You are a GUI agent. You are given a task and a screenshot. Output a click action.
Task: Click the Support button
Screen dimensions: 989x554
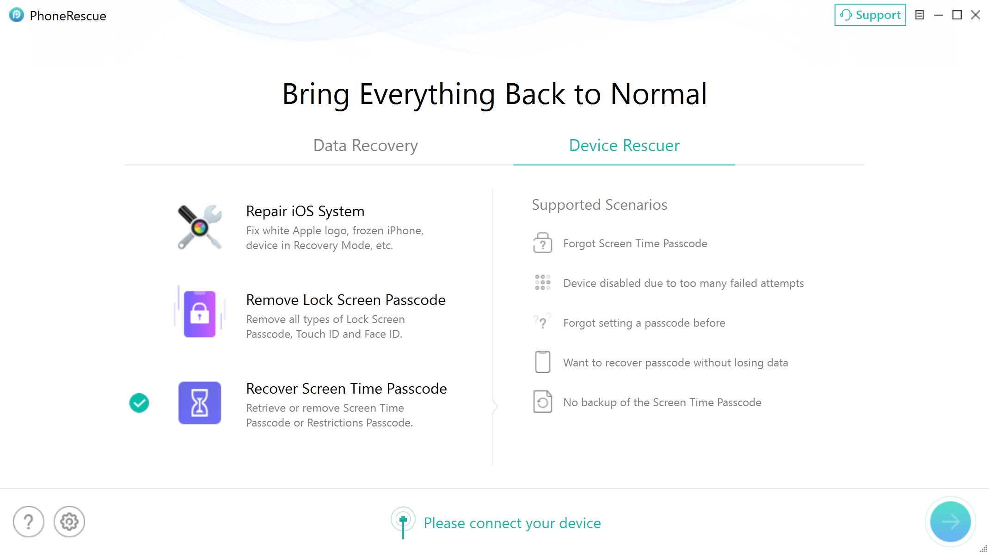pyautogui.click(x=870, y=15)
